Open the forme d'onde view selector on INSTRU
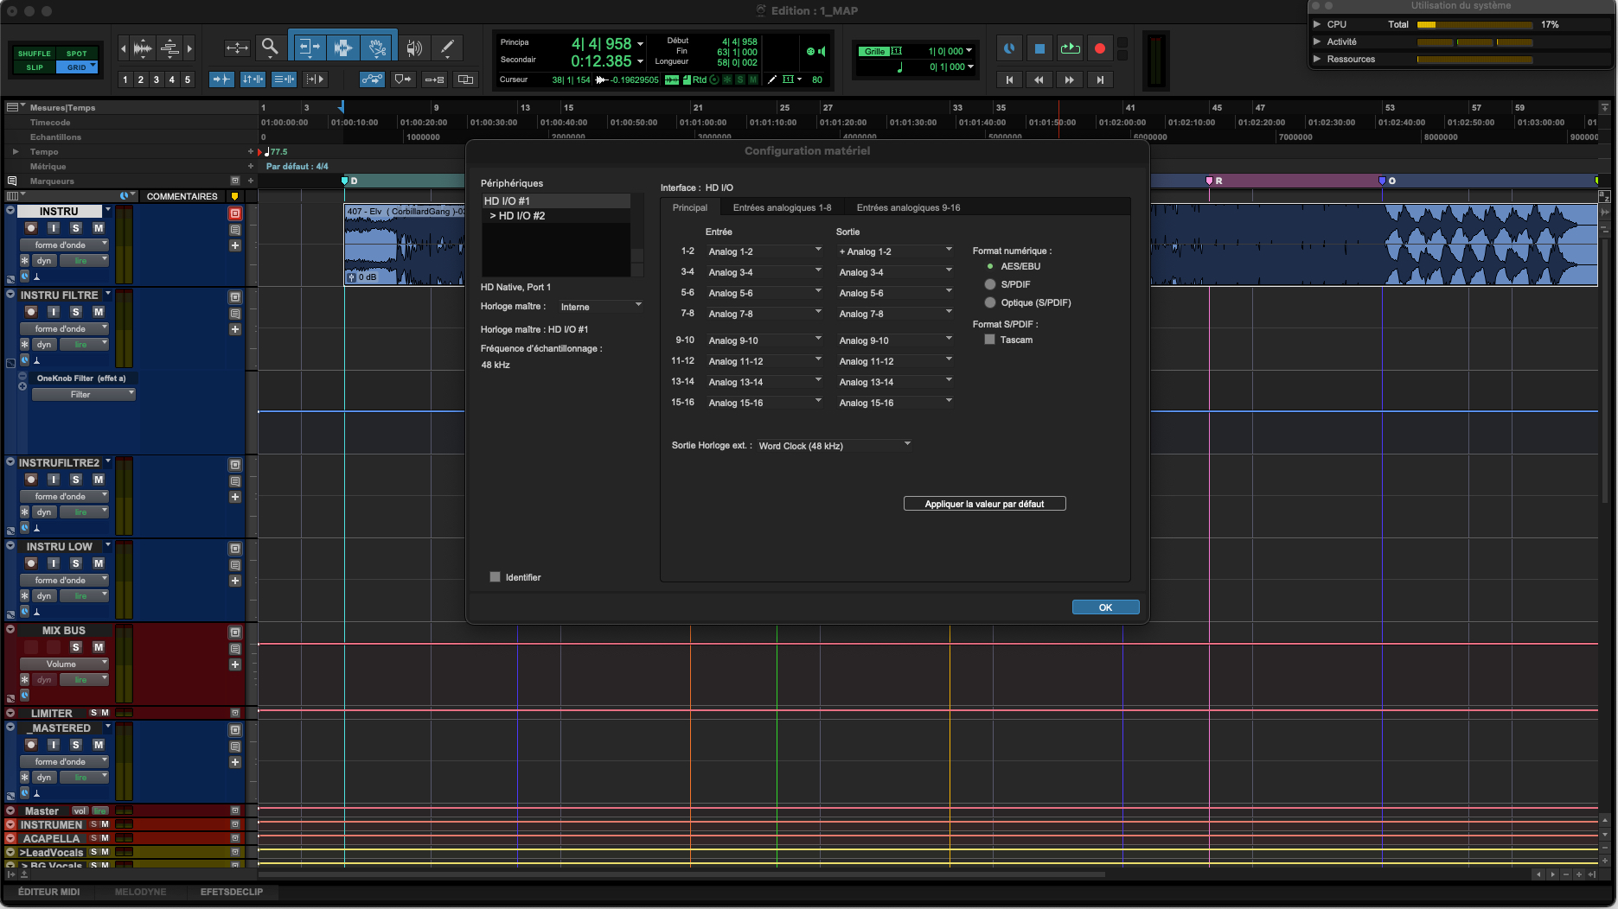This screenshot has width=1618, height=909. 64,245
